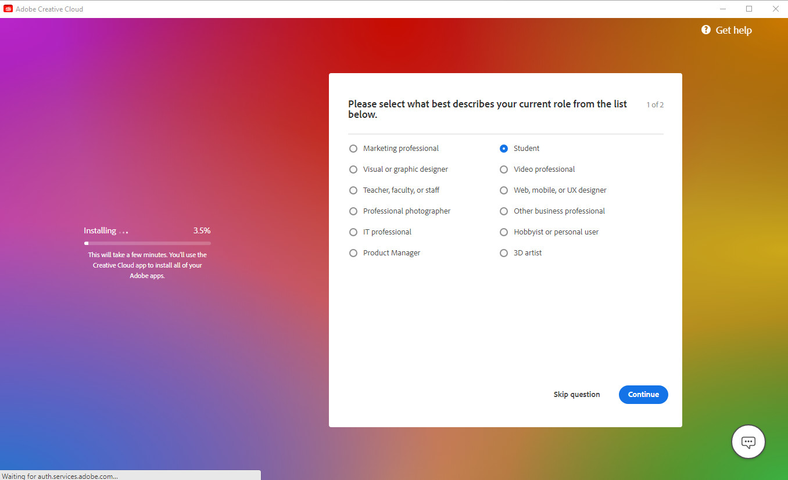Maximize the Adobe Creative Cloud window

(x=749, y=9)
